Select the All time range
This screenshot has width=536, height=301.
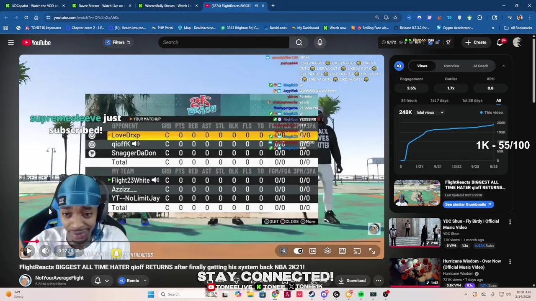click(x=498, y=100)
